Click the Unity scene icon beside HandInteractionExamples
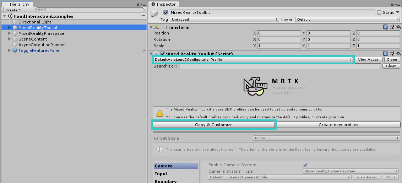This screenshot has height=183, width=402. point(10,16)
